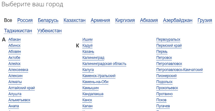Choose Петропавловск-Камчатский from the list
215x111 pixels.
(x=180, y=70)
